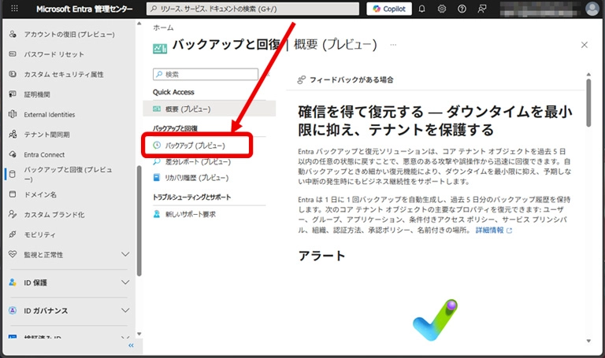The height and width of the screenshot is (358, 605).
Task: Close the blade with X button
Action: pos(585,45)
